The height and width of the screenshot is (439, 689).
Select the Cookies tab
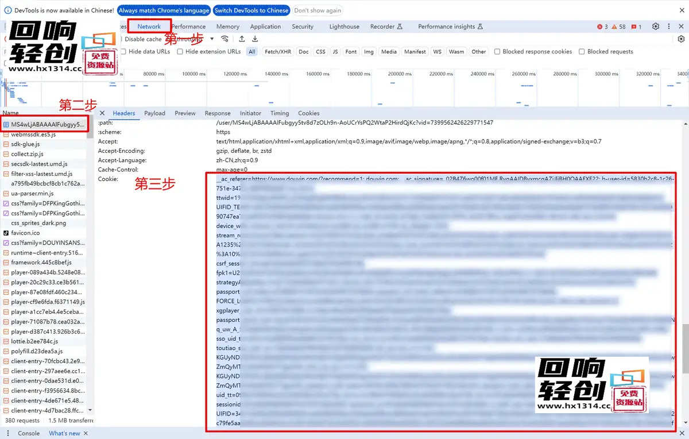click(308, 113)
